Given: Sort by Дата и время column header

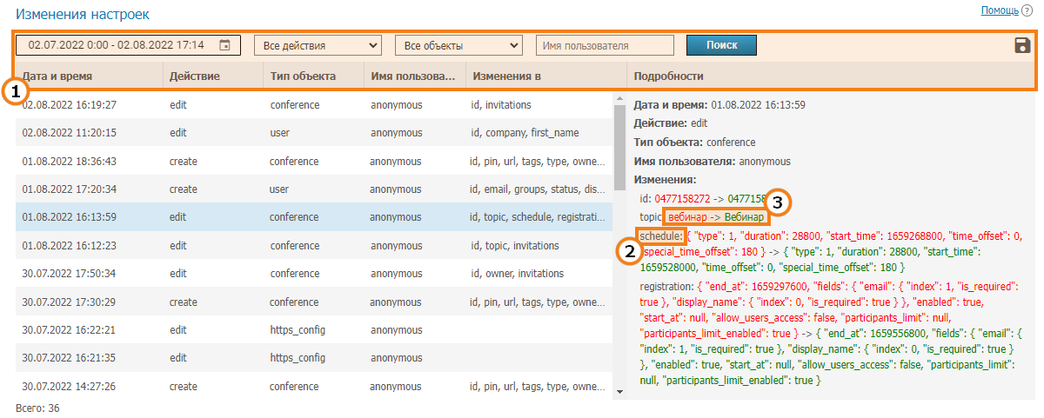Looking at the screenshot, I should tap(57, 76).
